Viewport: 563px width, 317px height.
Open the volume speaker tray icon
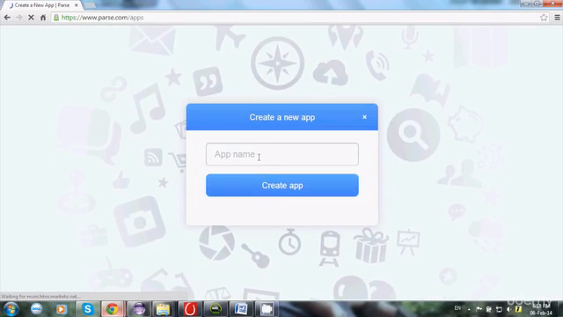(x=508, y=309)
